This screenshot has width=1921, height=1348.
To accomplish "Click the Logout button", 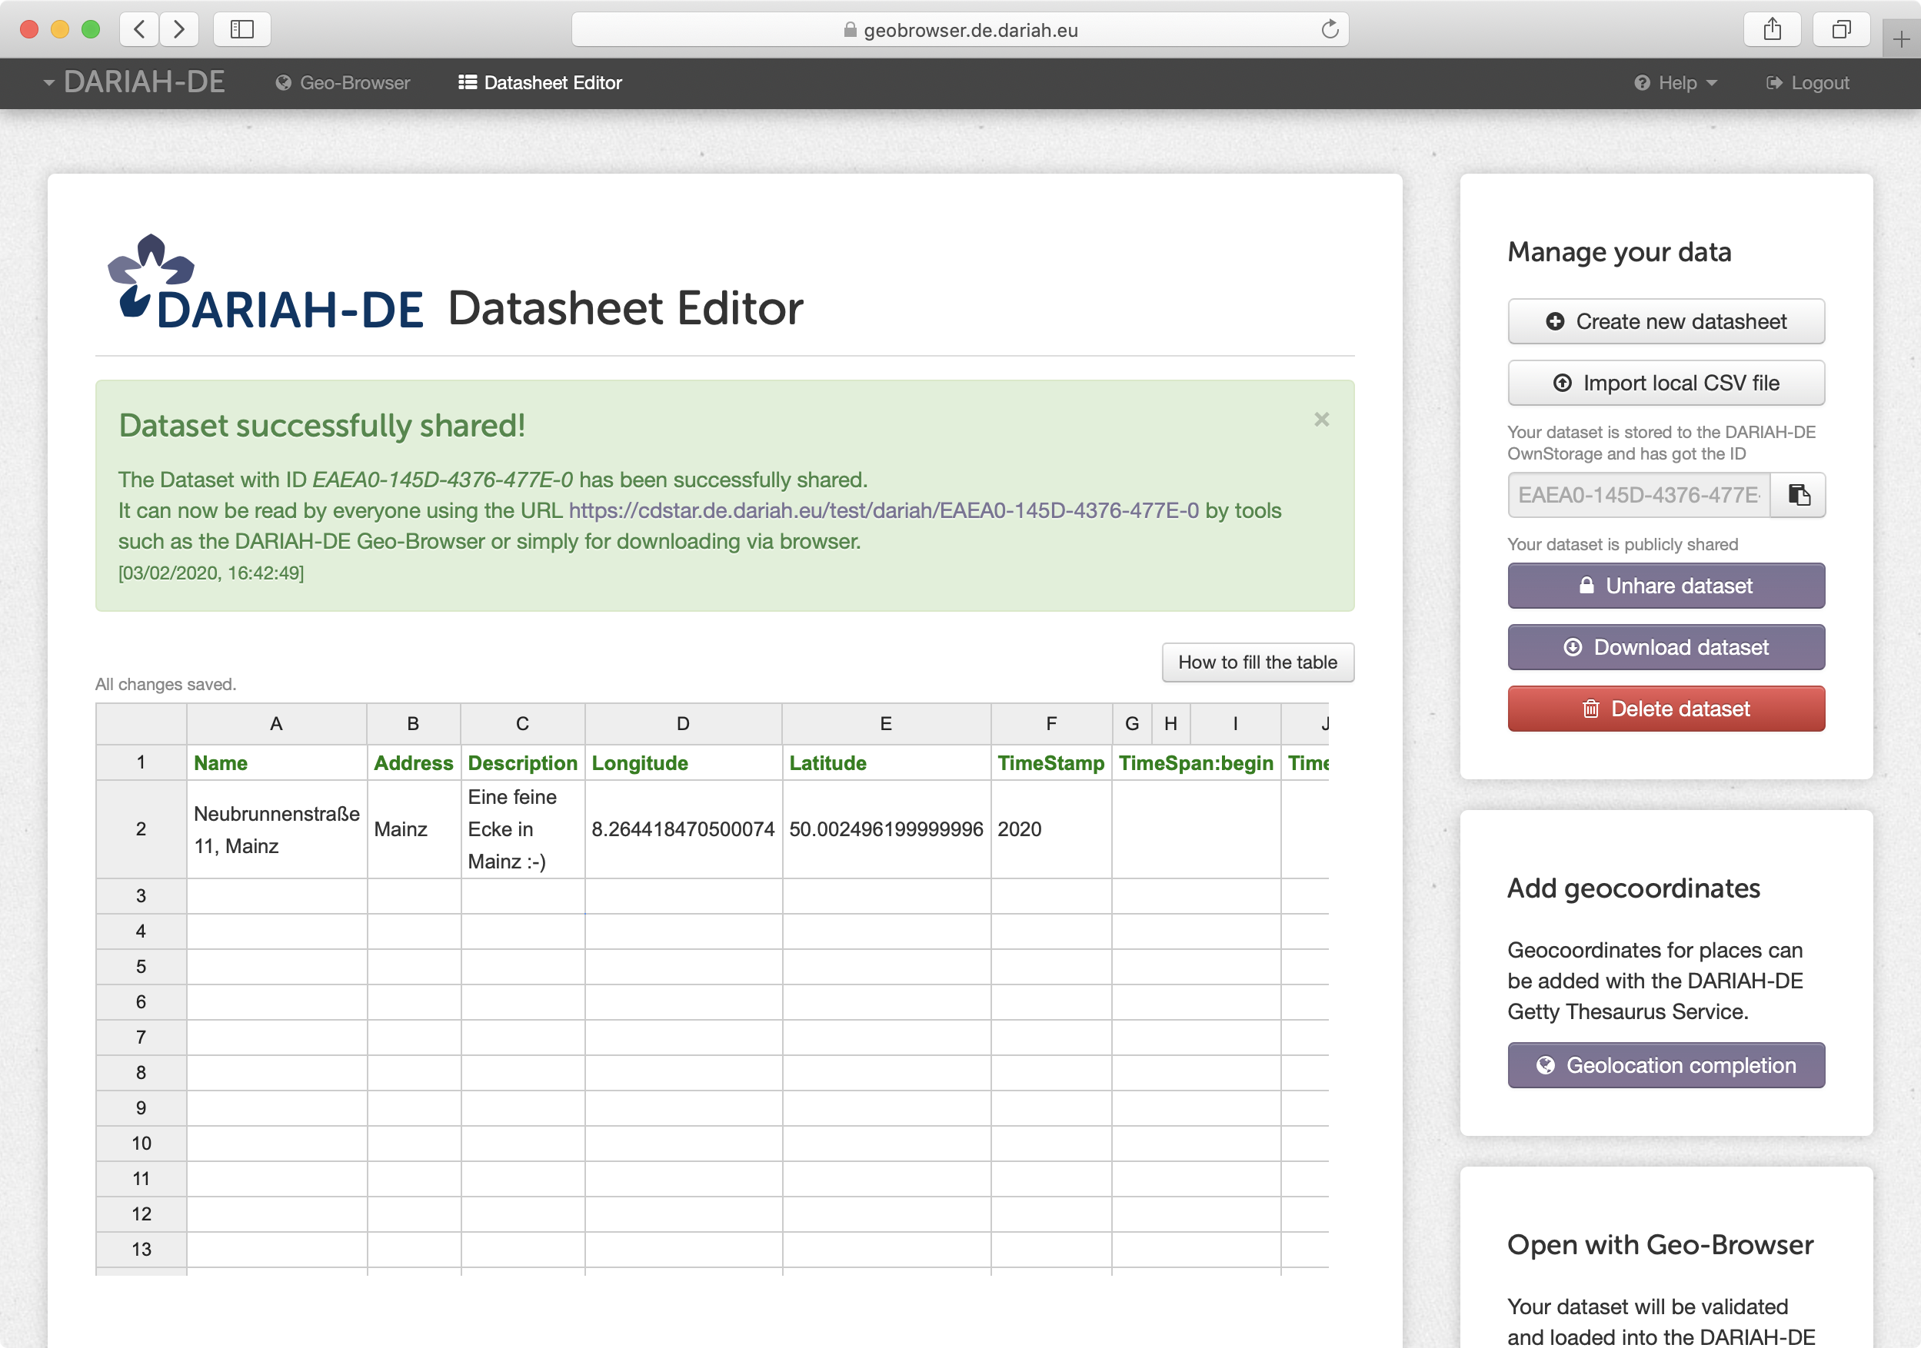I will 1809,83.
